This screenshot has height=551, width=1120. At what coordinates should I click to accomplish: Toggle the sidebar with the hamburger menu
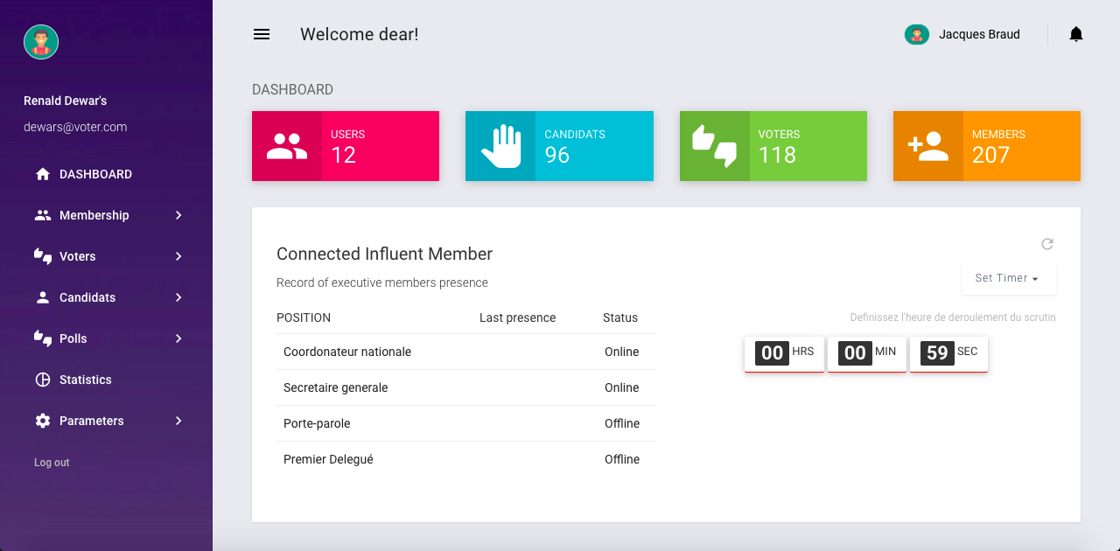coord(261,34)
